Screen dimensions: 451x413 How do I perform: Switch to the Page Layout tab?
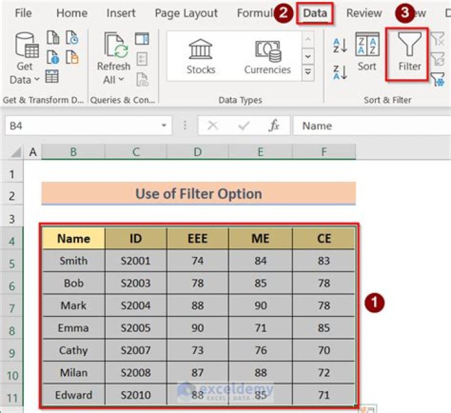pos(186,13)
